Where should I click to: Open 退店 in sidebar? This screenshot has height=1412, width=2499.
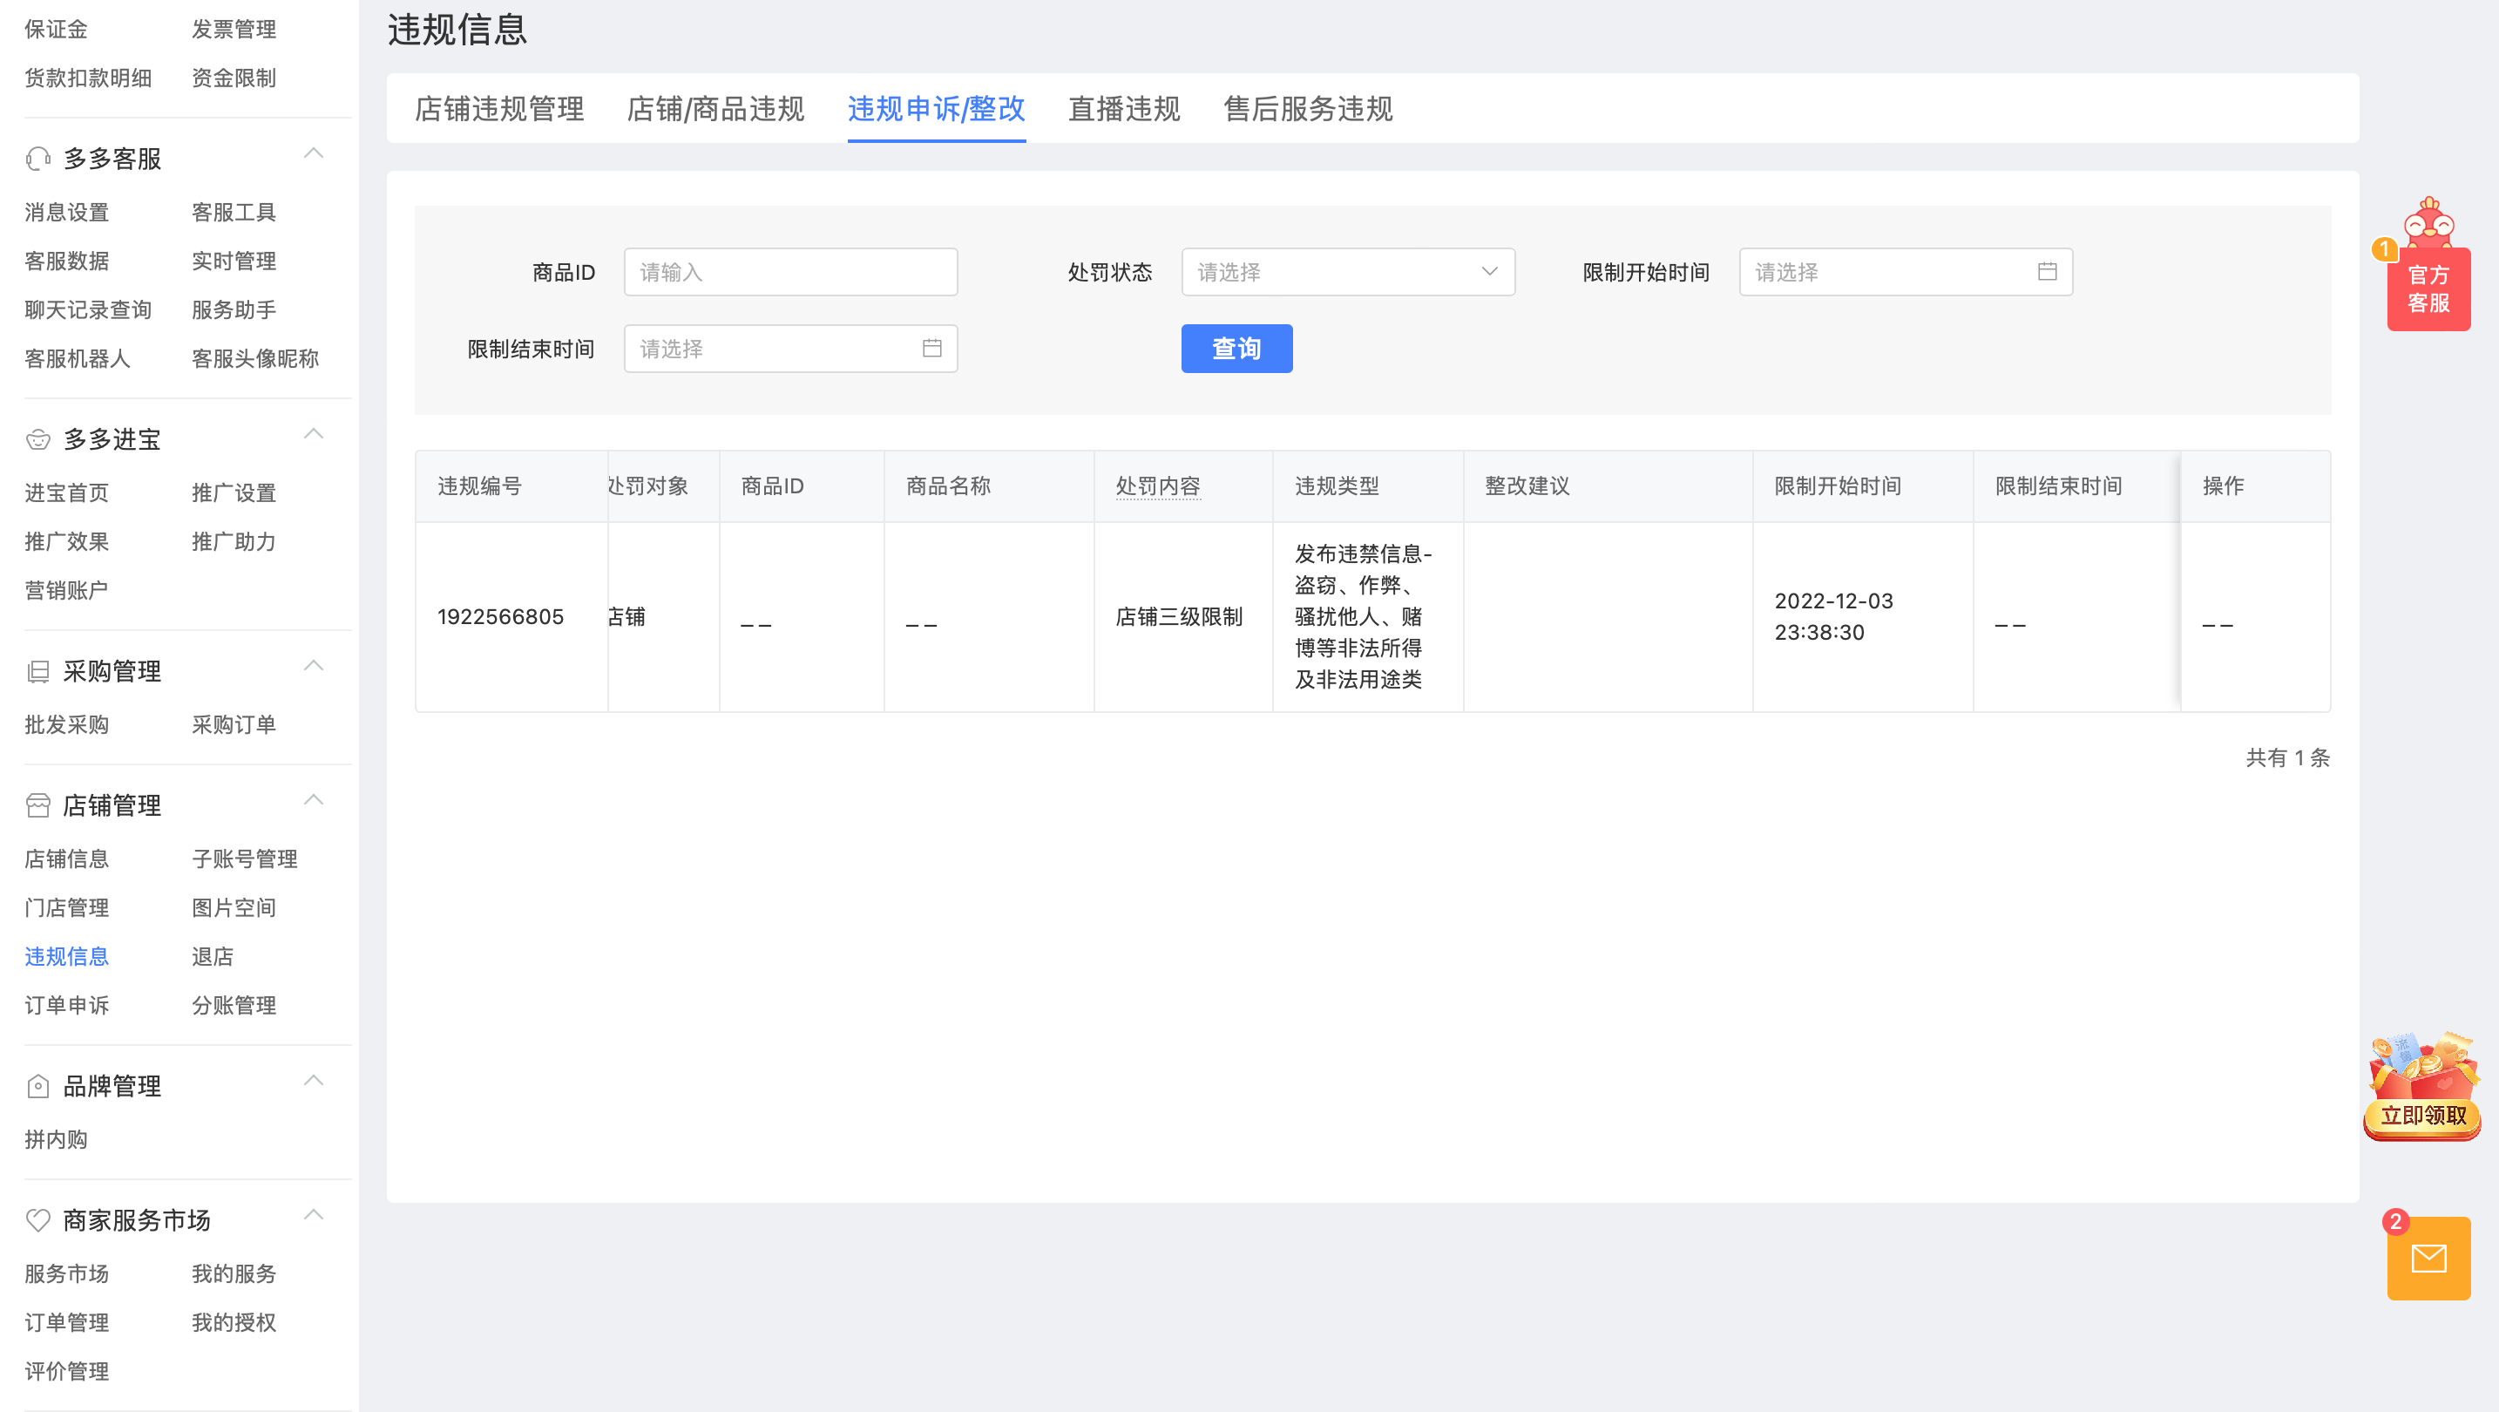(213, 956)
